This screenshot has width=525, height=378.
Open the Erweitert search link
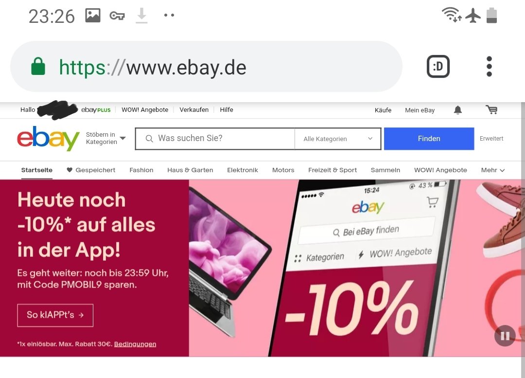coord(491,138)
